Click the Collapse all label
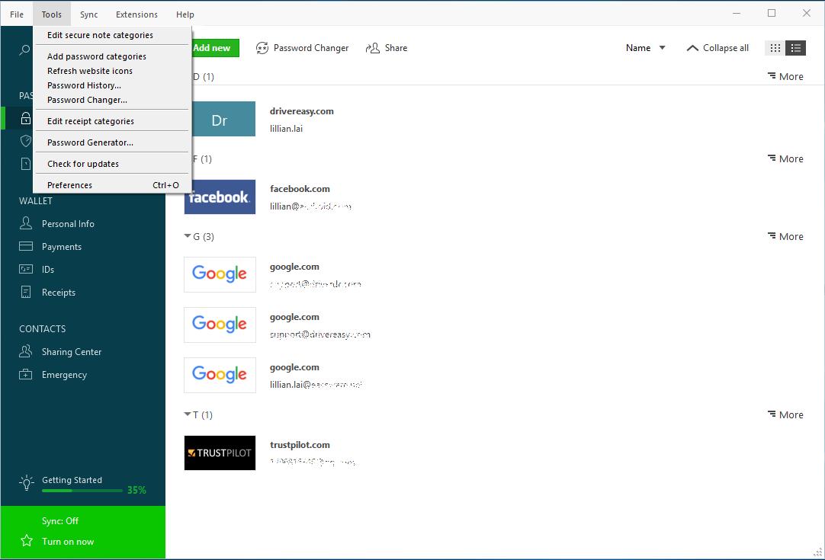This screenshot has height=560, width=825. click(726, 48)
